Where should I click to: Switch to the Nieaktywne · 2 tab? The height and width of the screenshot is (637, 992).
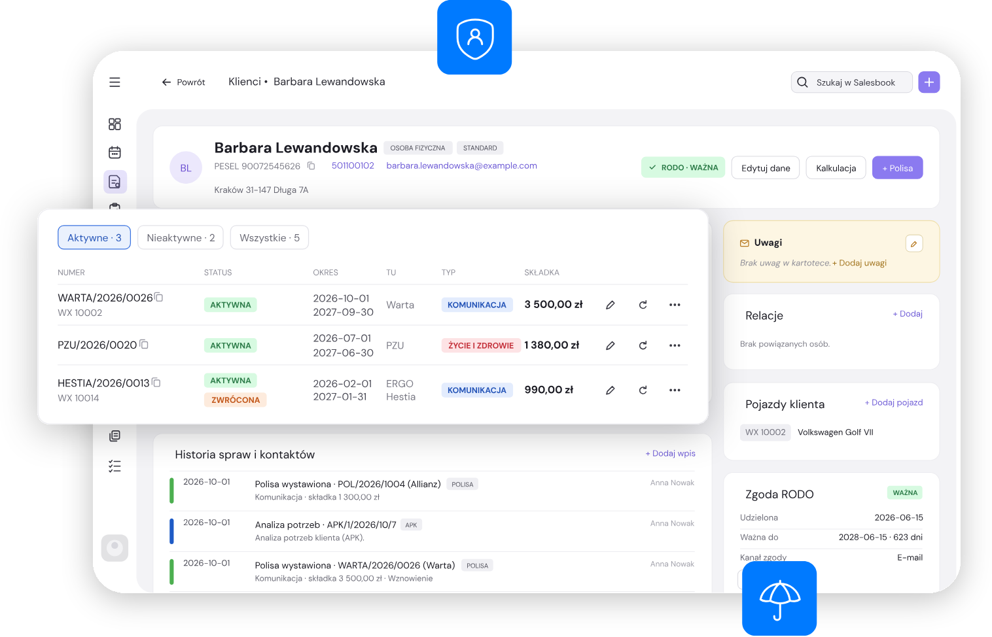181,237
